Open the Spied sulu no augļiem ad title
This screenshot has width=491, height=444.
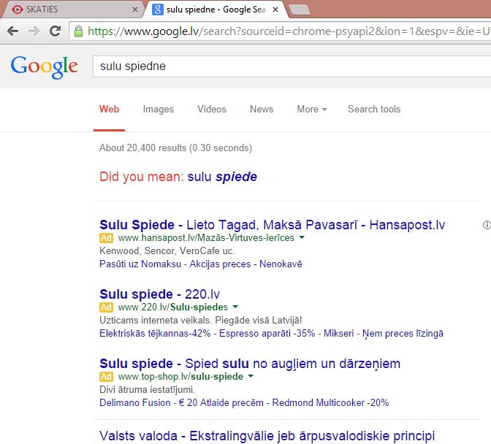point(250,364)
